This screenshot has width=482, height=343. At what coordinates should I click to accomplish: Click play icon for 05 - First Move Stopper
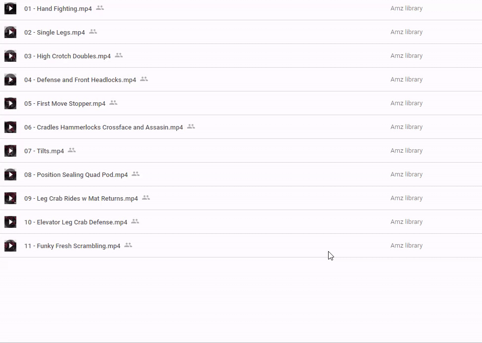pyautogui.click(x=10, y=103)
